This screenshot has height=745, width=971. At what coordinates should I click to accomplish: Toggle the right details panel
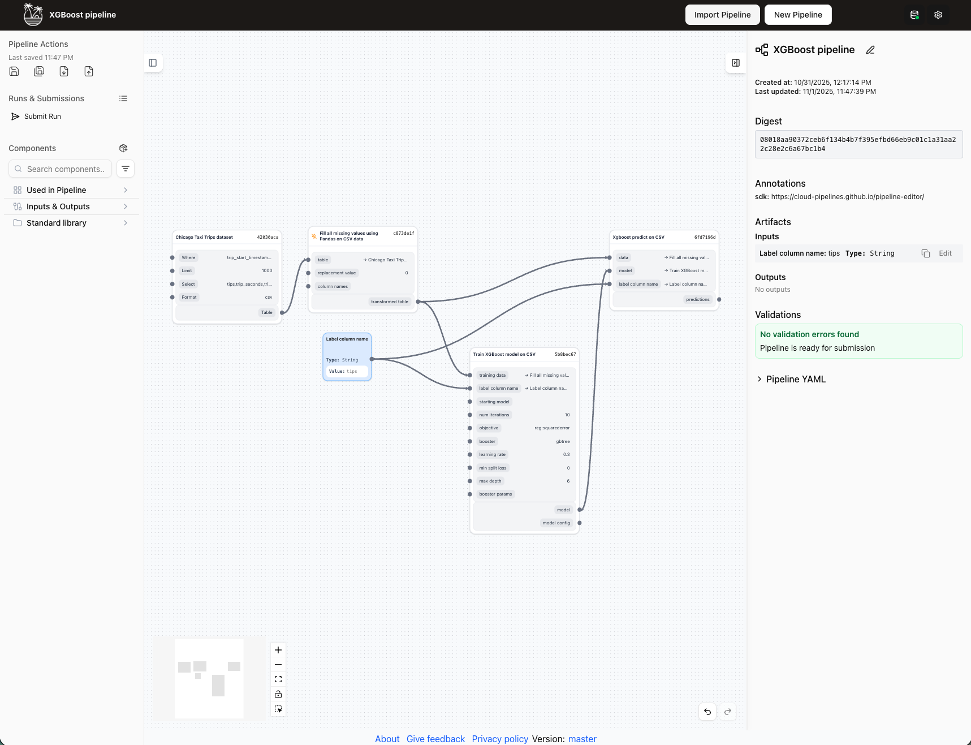pos(736,63)
